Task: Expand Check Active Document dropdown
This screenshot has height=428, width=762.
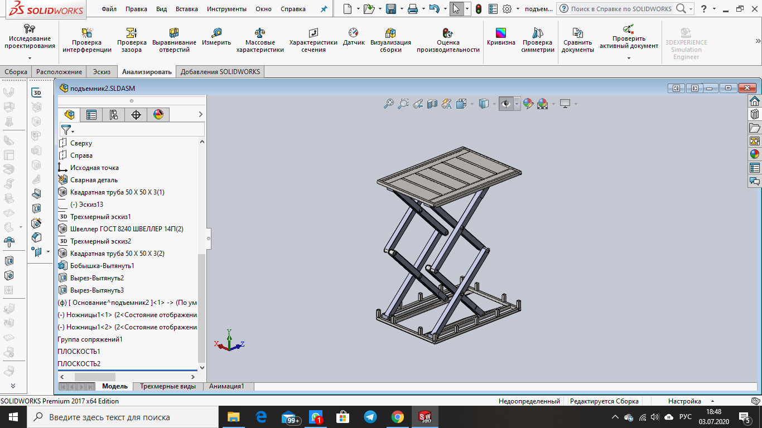Action: pyautogui.click(x=629, y=58)
